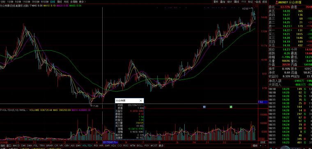The image size is (312, 149).
Task: Zoom in chart with plus button
Action: click(261, 146)
